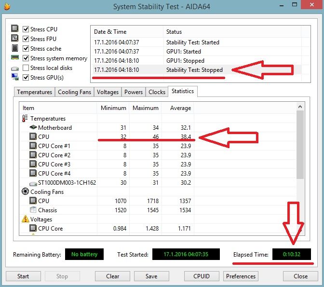This screenshot has width=324, height=287.
Task: Select the Clocks tab
Action: 157,92
